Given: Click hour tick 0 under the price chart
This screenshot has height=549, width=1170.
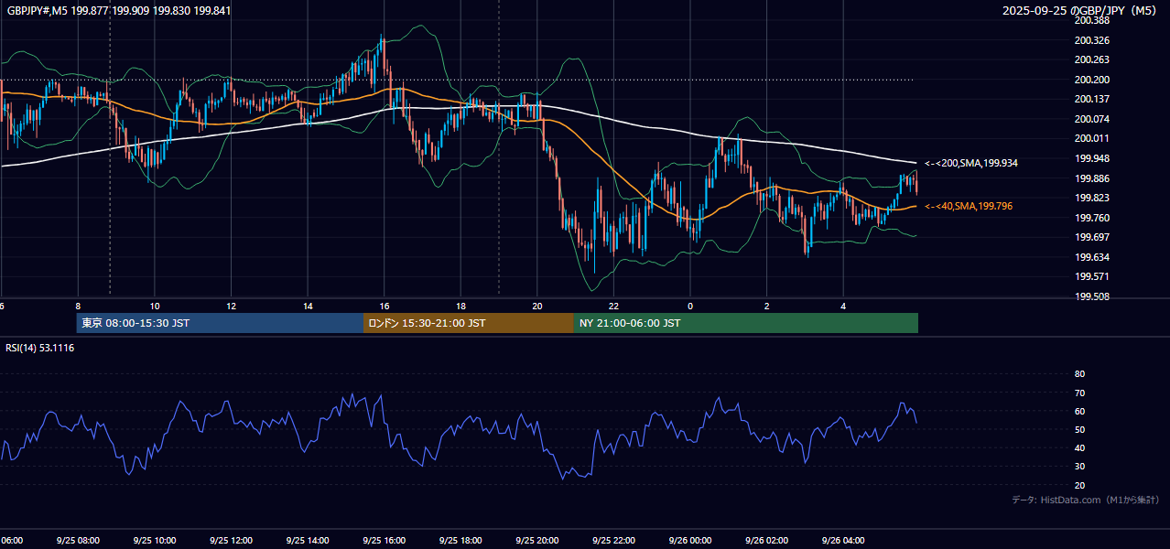Looking at the screenshot, I should tap(690, 306).
